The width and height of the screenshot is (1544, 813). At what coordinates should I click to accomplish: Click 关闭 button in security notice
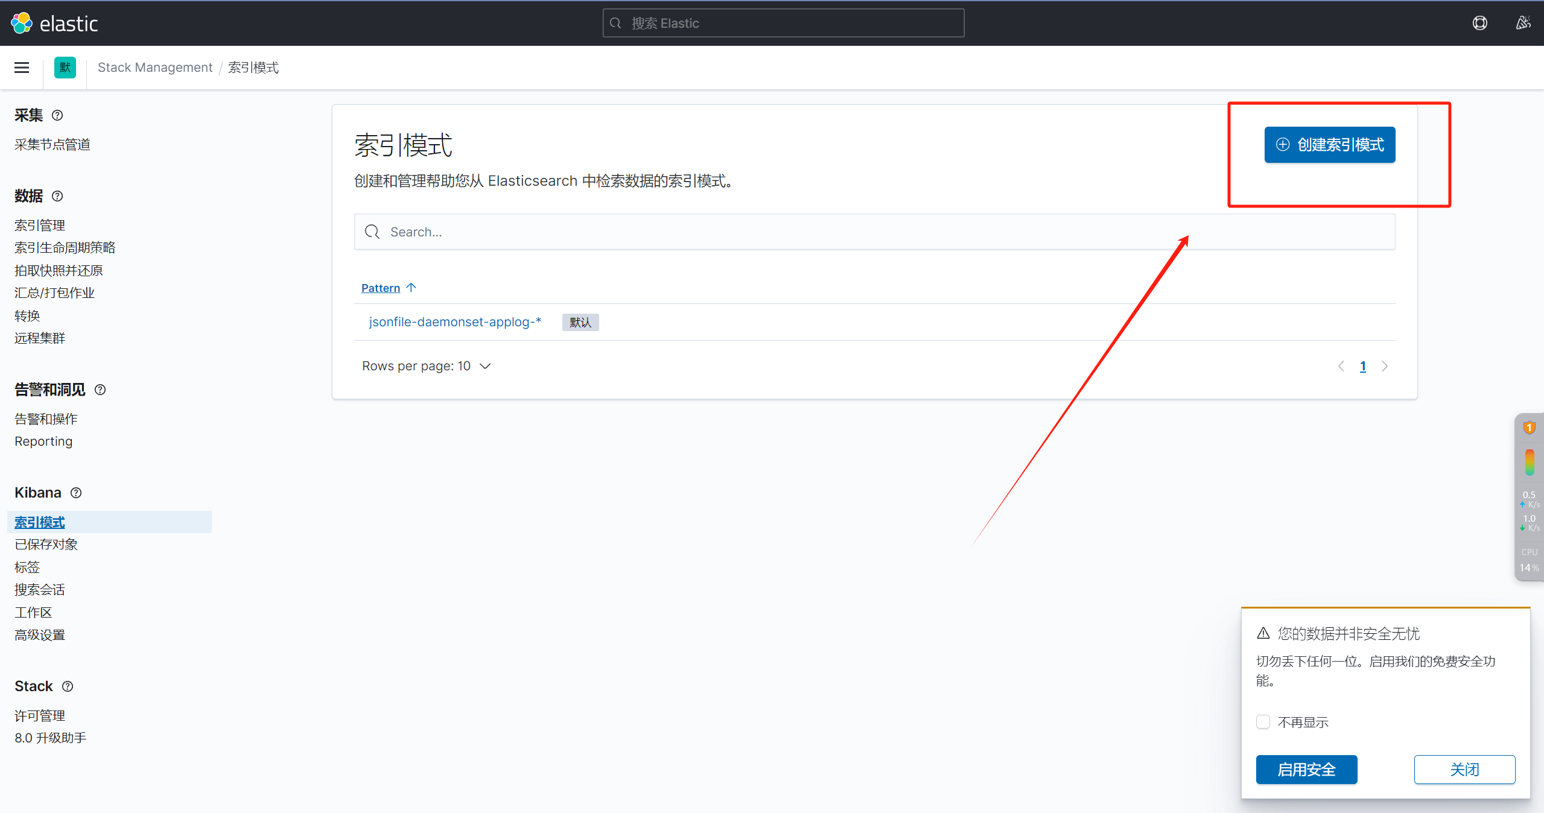pyautogui.click(x=1464, y=770)
